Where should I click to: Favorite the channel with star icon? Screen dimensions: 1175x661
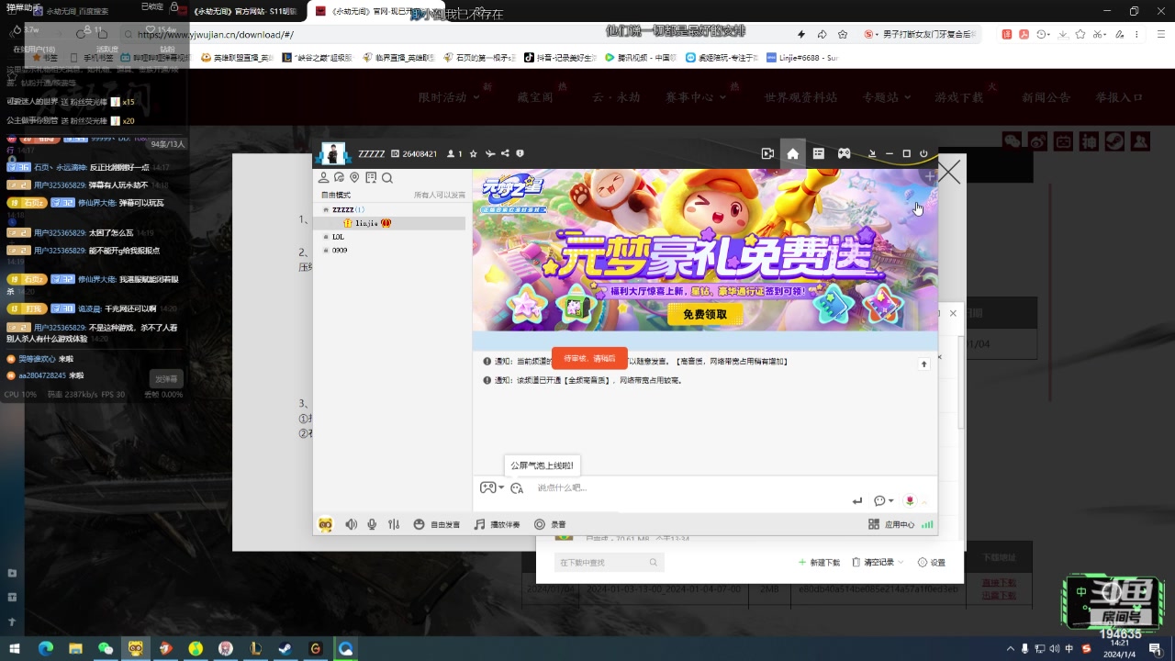click(x=474, y=153)
